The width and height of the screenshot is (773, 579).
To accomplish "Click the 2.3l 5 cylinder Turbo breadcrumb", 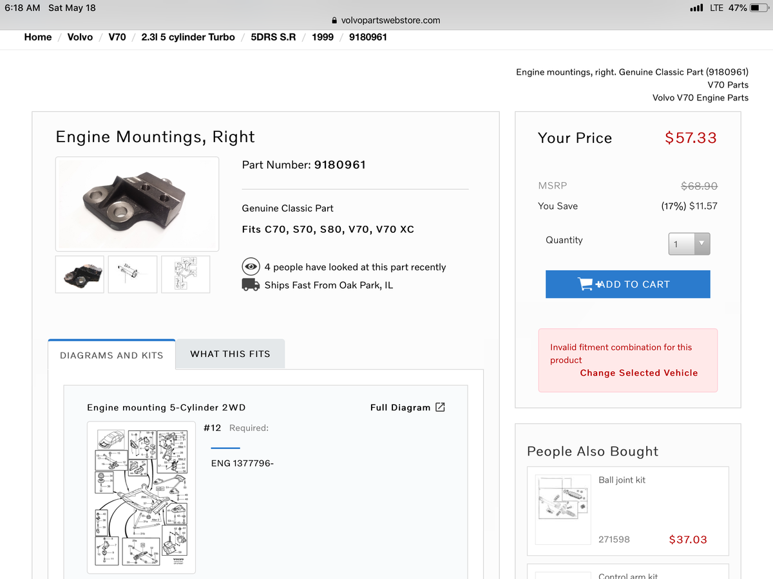I will click(188, 37).
